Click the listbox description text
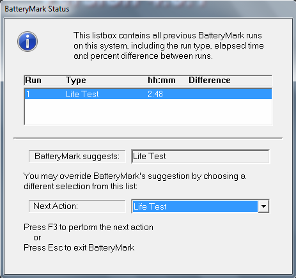The height and width of the screenshot is (278, 296). (x=169, y=45)
